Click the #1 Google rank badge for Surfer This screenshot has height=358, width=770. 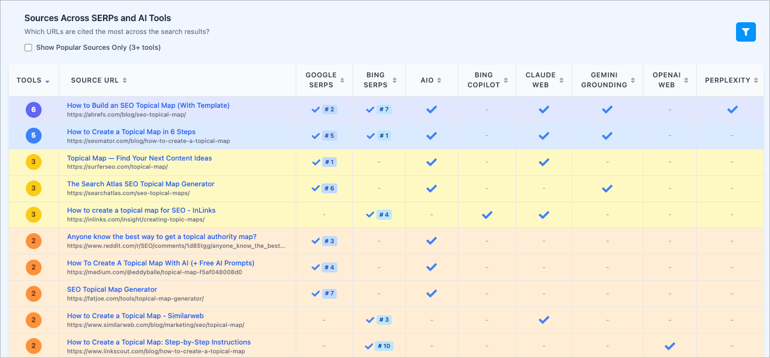pyautogui.click(x=329, y=162)
